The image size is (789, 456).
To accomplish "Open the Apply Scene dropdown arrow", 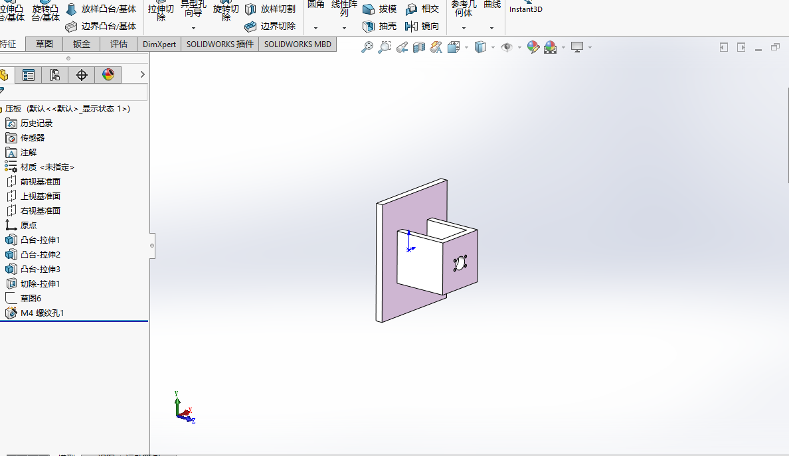I will [563, 47].
